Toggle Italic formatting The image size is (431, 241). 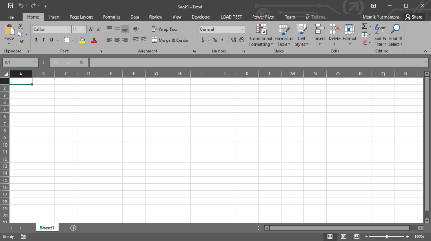[43, 40]
